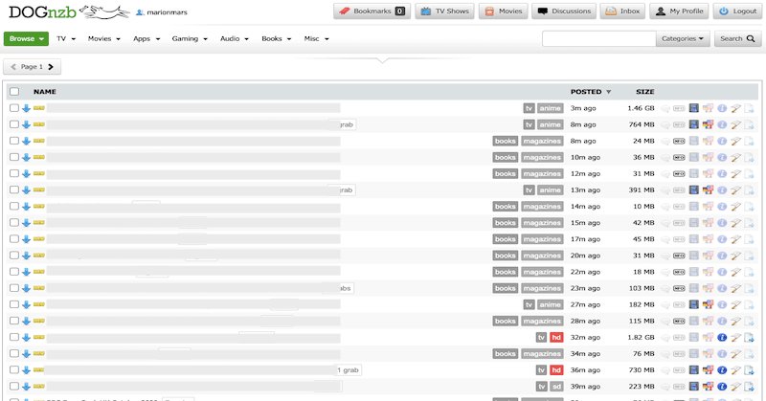This screenshot has height=401, width=766.
Task: Click the yellow tag icon in the 3m ago row
Action: [x=39, y=108]
